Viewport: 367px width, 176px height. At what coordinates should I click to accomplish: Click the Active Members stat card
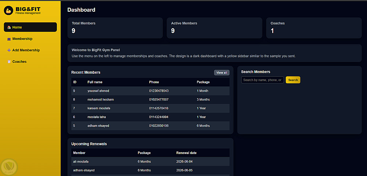point(214,28)
